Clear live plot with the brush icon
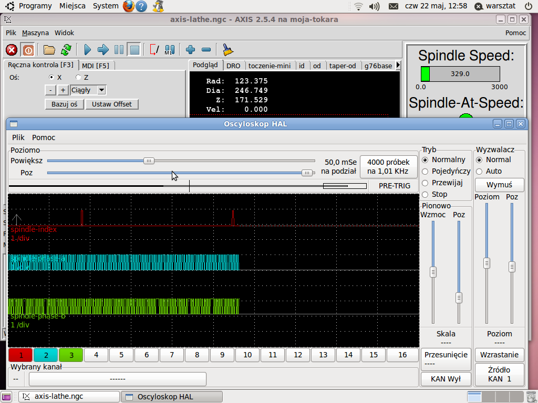 [227, 50]
